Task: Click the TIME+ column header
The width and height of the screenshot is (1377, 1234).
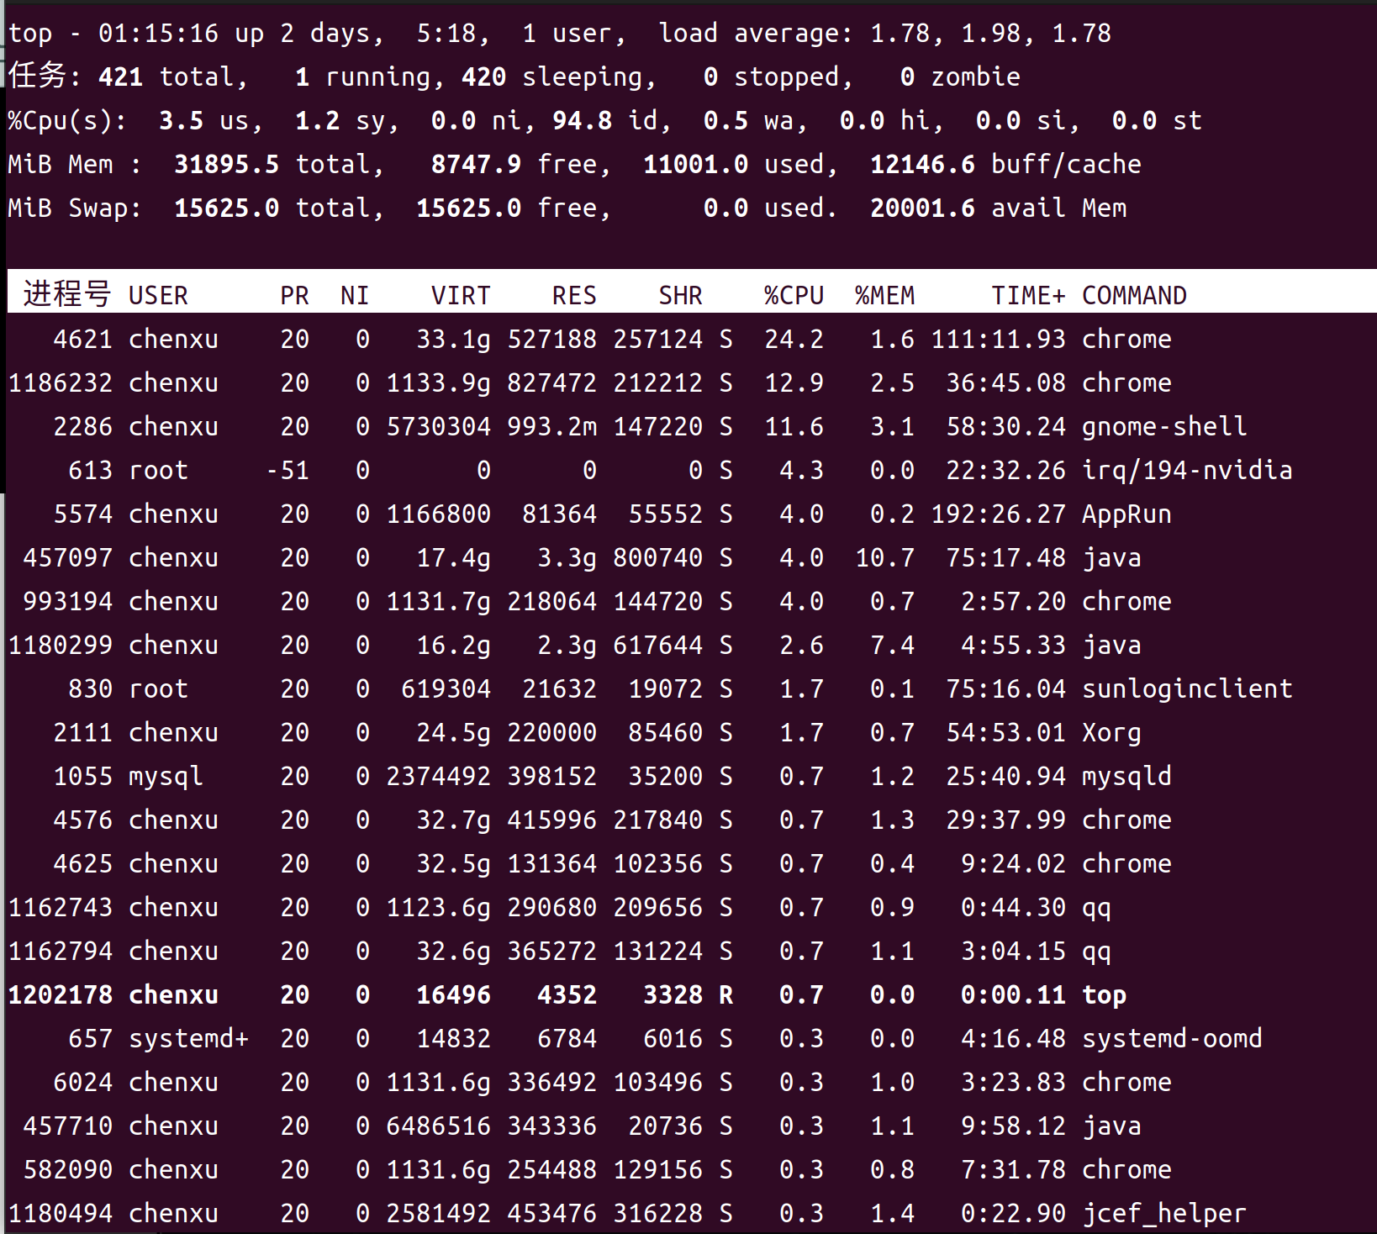Action: (x=1028, y=295)
